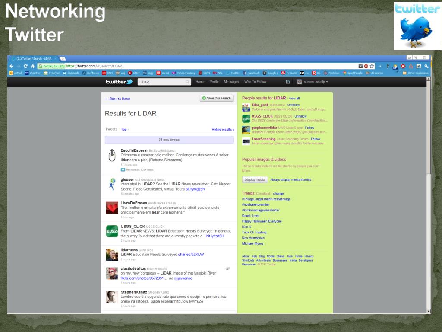Unfollow lidar_geek
The width and height of the screenshot is (442, 332).
coord(294,105)
